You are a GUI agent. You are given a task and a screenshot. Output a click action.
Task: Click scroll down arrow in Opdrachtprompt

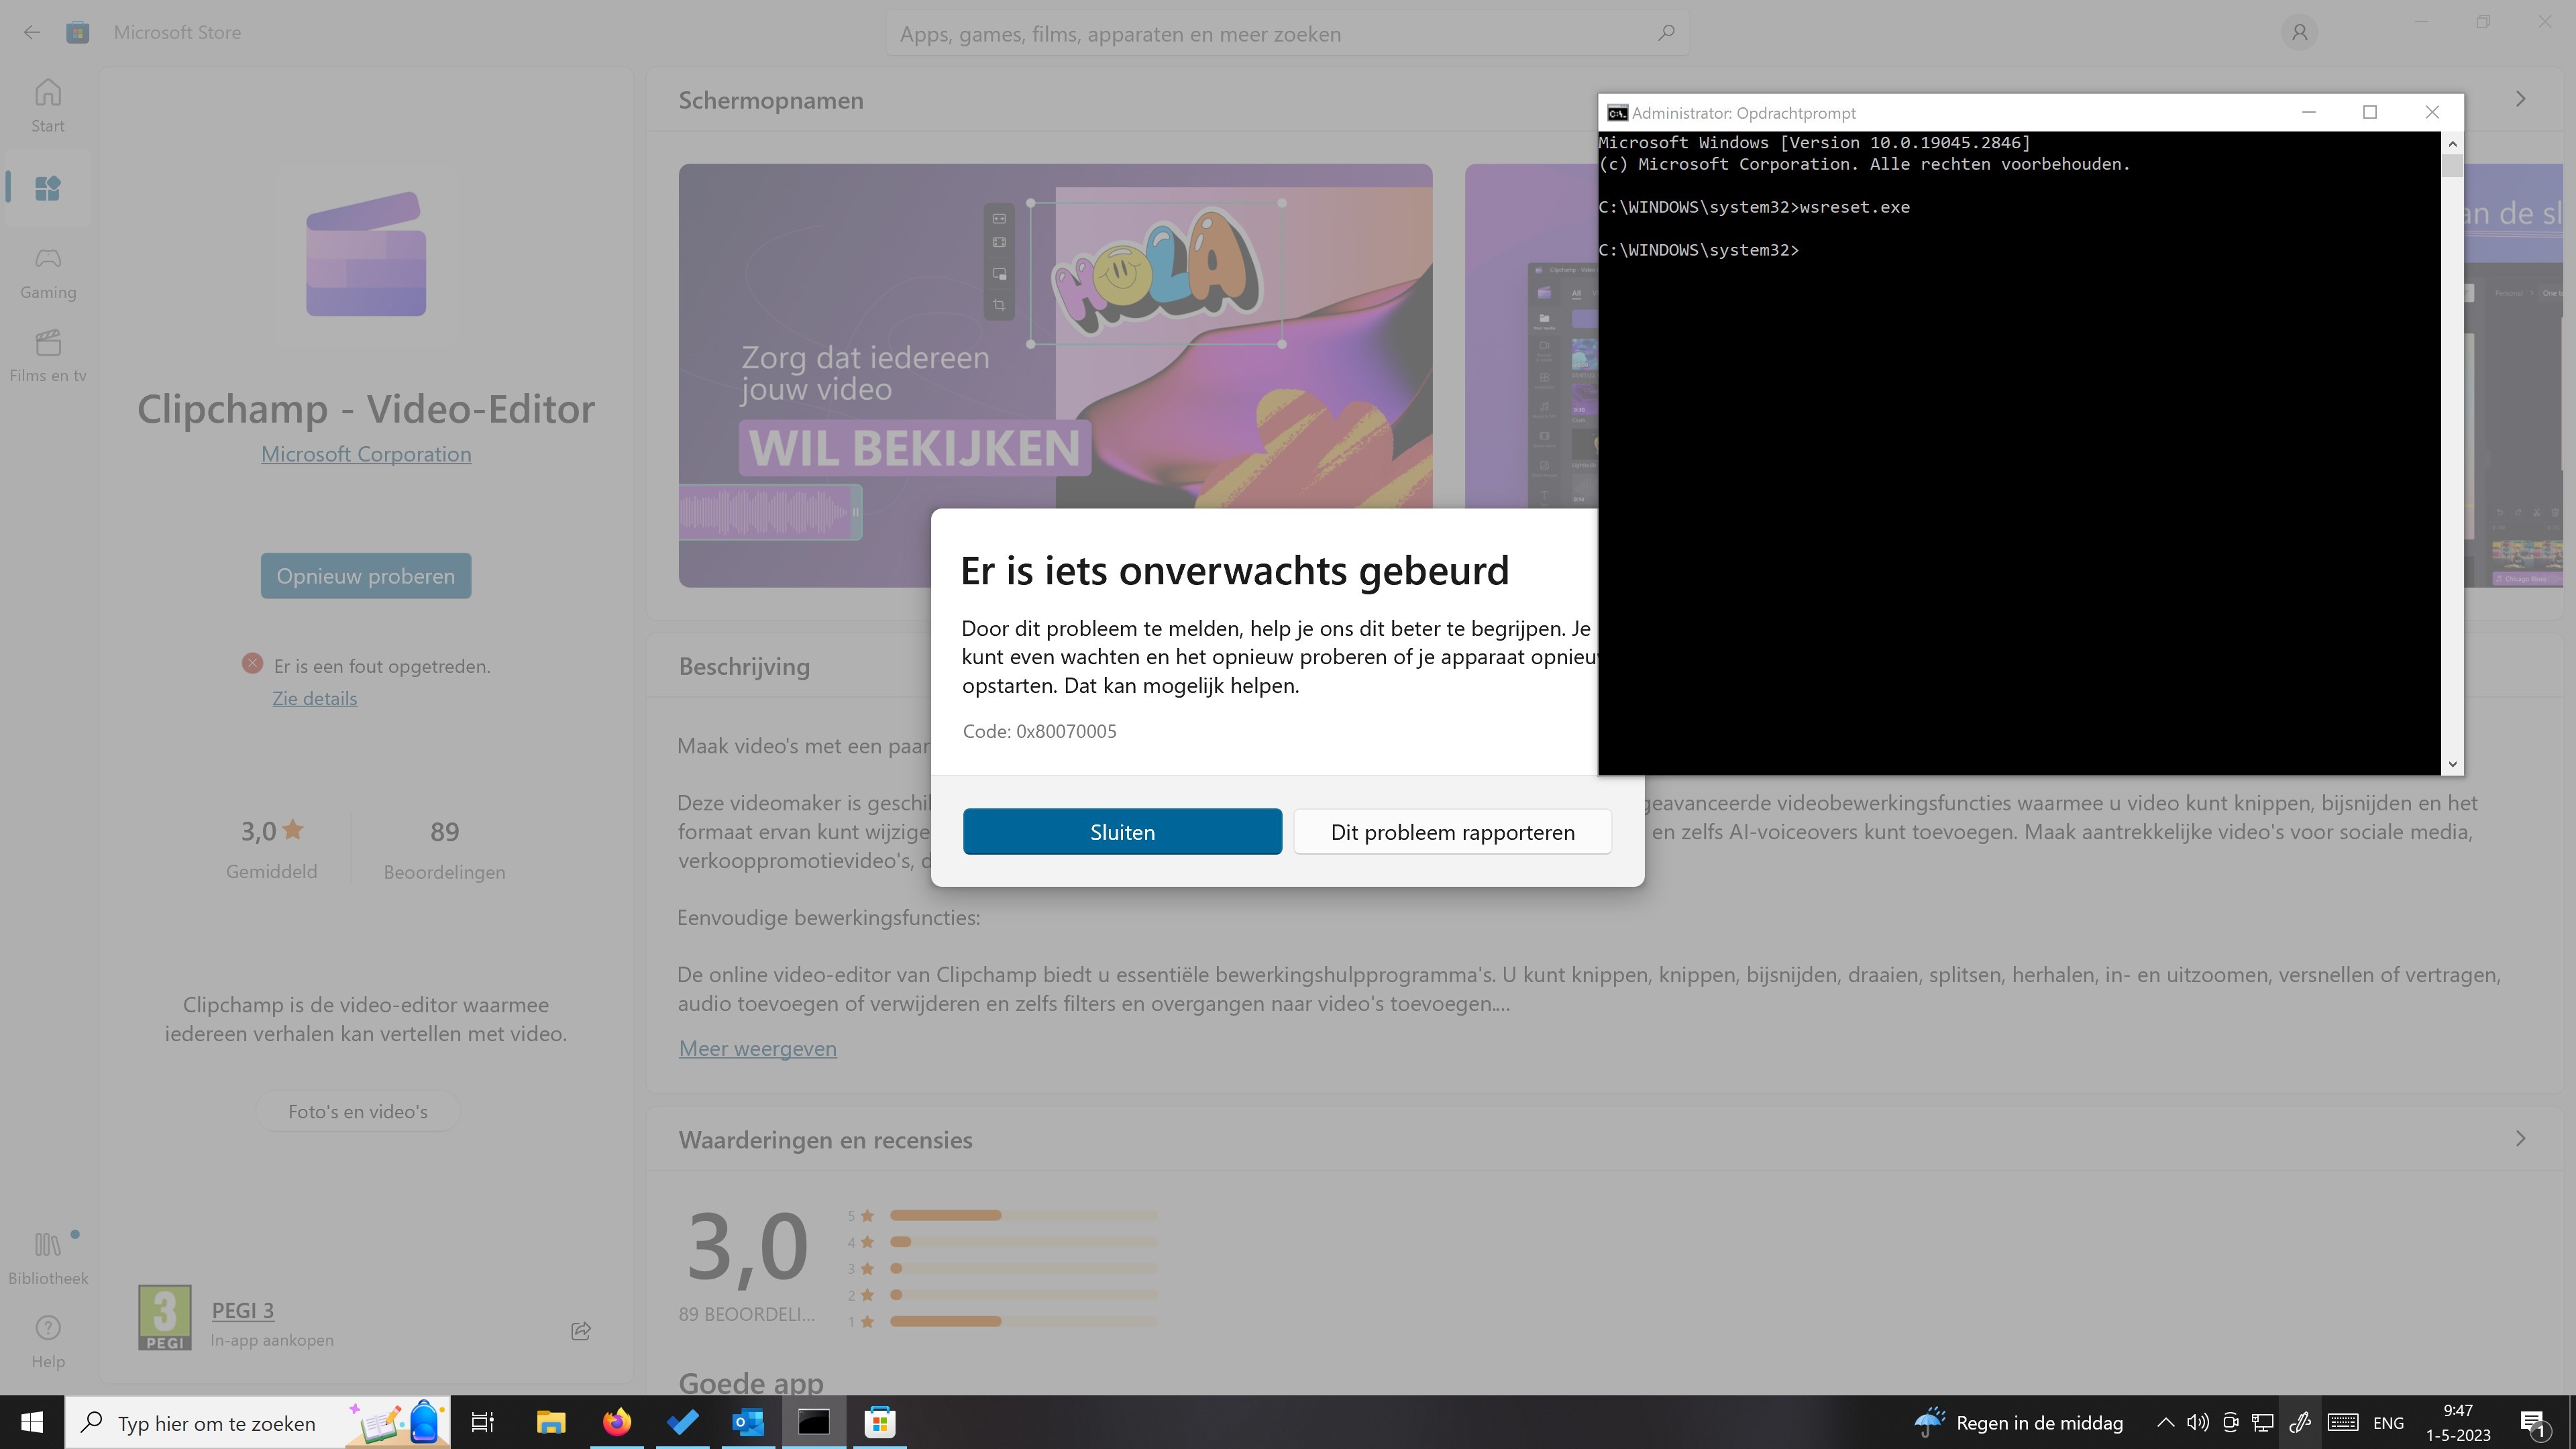2452,764
